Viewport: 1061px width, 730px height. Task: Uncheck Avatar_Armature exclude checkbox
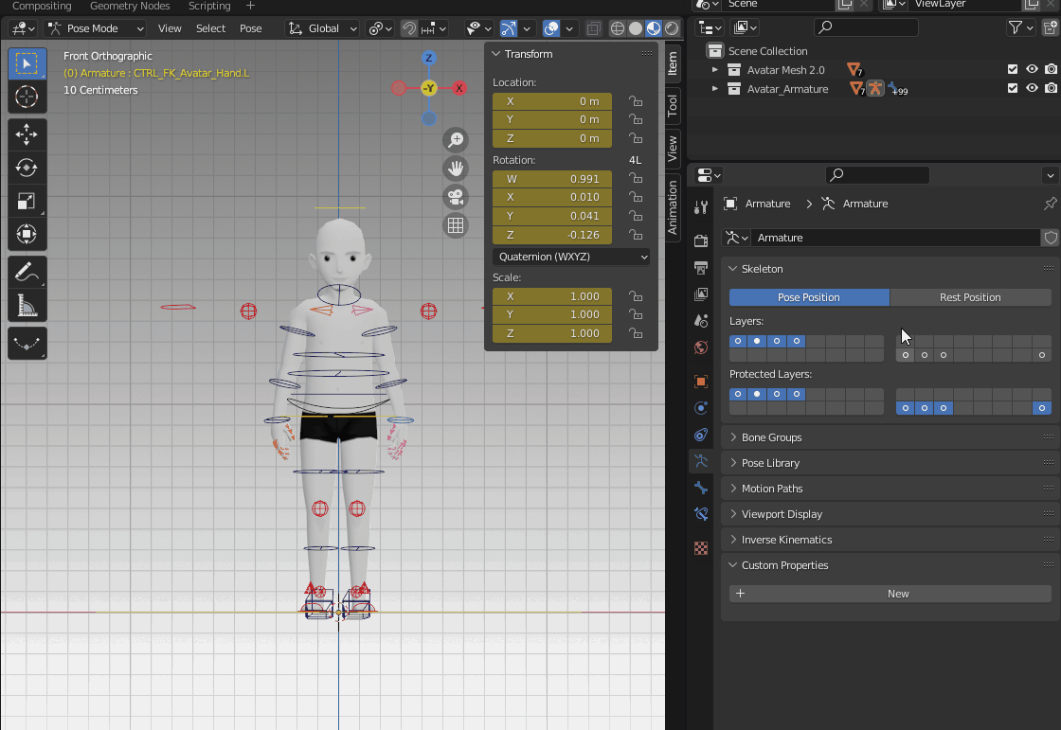[1013, 89]
